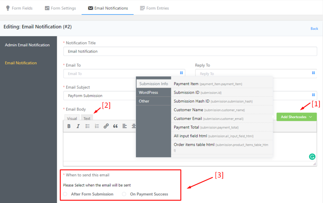Open shortcode dropdown in Reply To field

313,73
